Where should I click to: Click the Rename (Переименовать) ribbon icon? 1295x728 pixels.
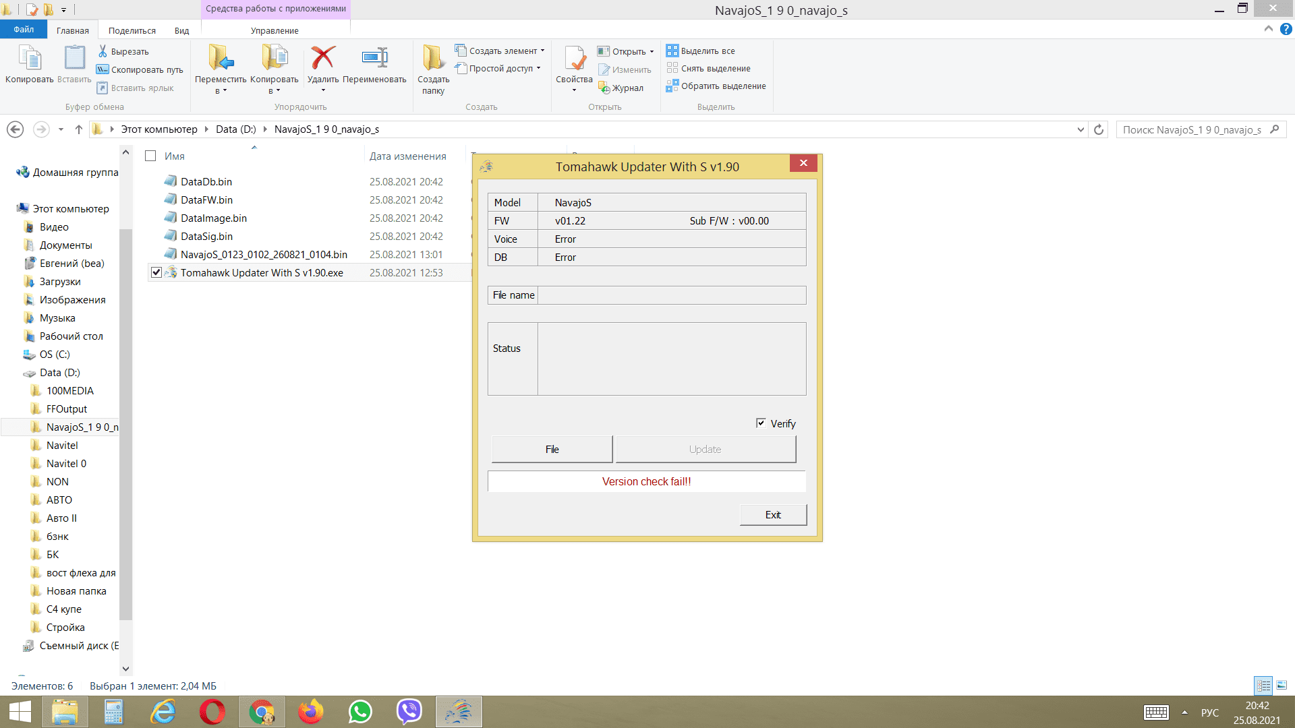point(374,59)
